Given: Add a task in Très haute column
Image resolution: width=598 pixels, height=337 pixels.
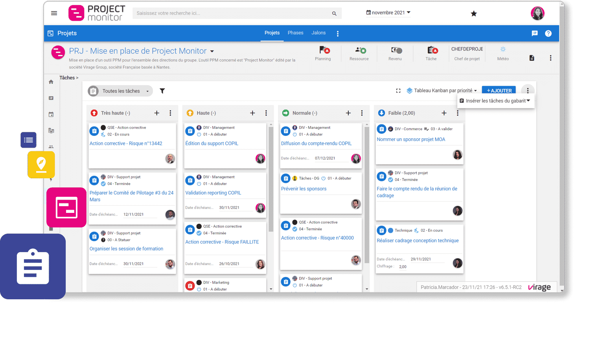Looking at the screenshot, I should point(157,113).
